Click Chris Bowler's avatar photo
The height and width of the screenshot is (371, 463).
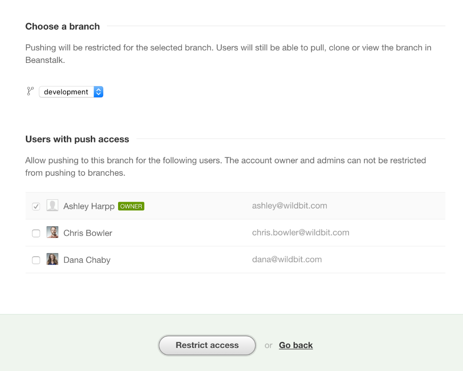point(52,233)
